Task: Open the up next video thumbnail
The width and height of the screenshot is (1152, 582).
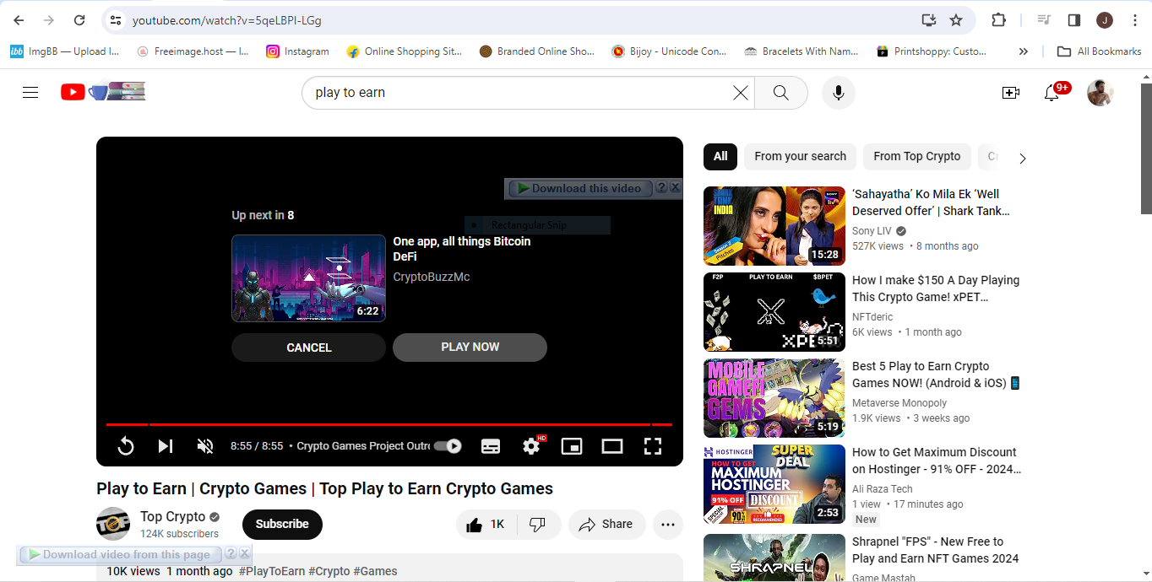Action: pos(309,278)
